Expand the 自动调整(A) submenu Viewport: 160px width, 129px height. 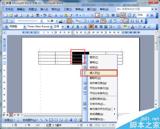click(x=100, y=114)
